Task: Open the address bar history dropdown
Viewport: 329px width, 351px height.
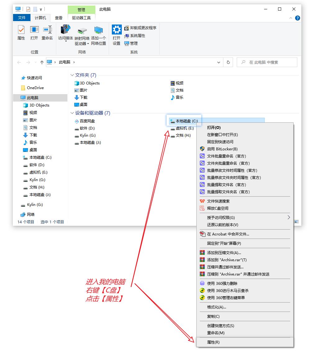Action: [219, 62]
